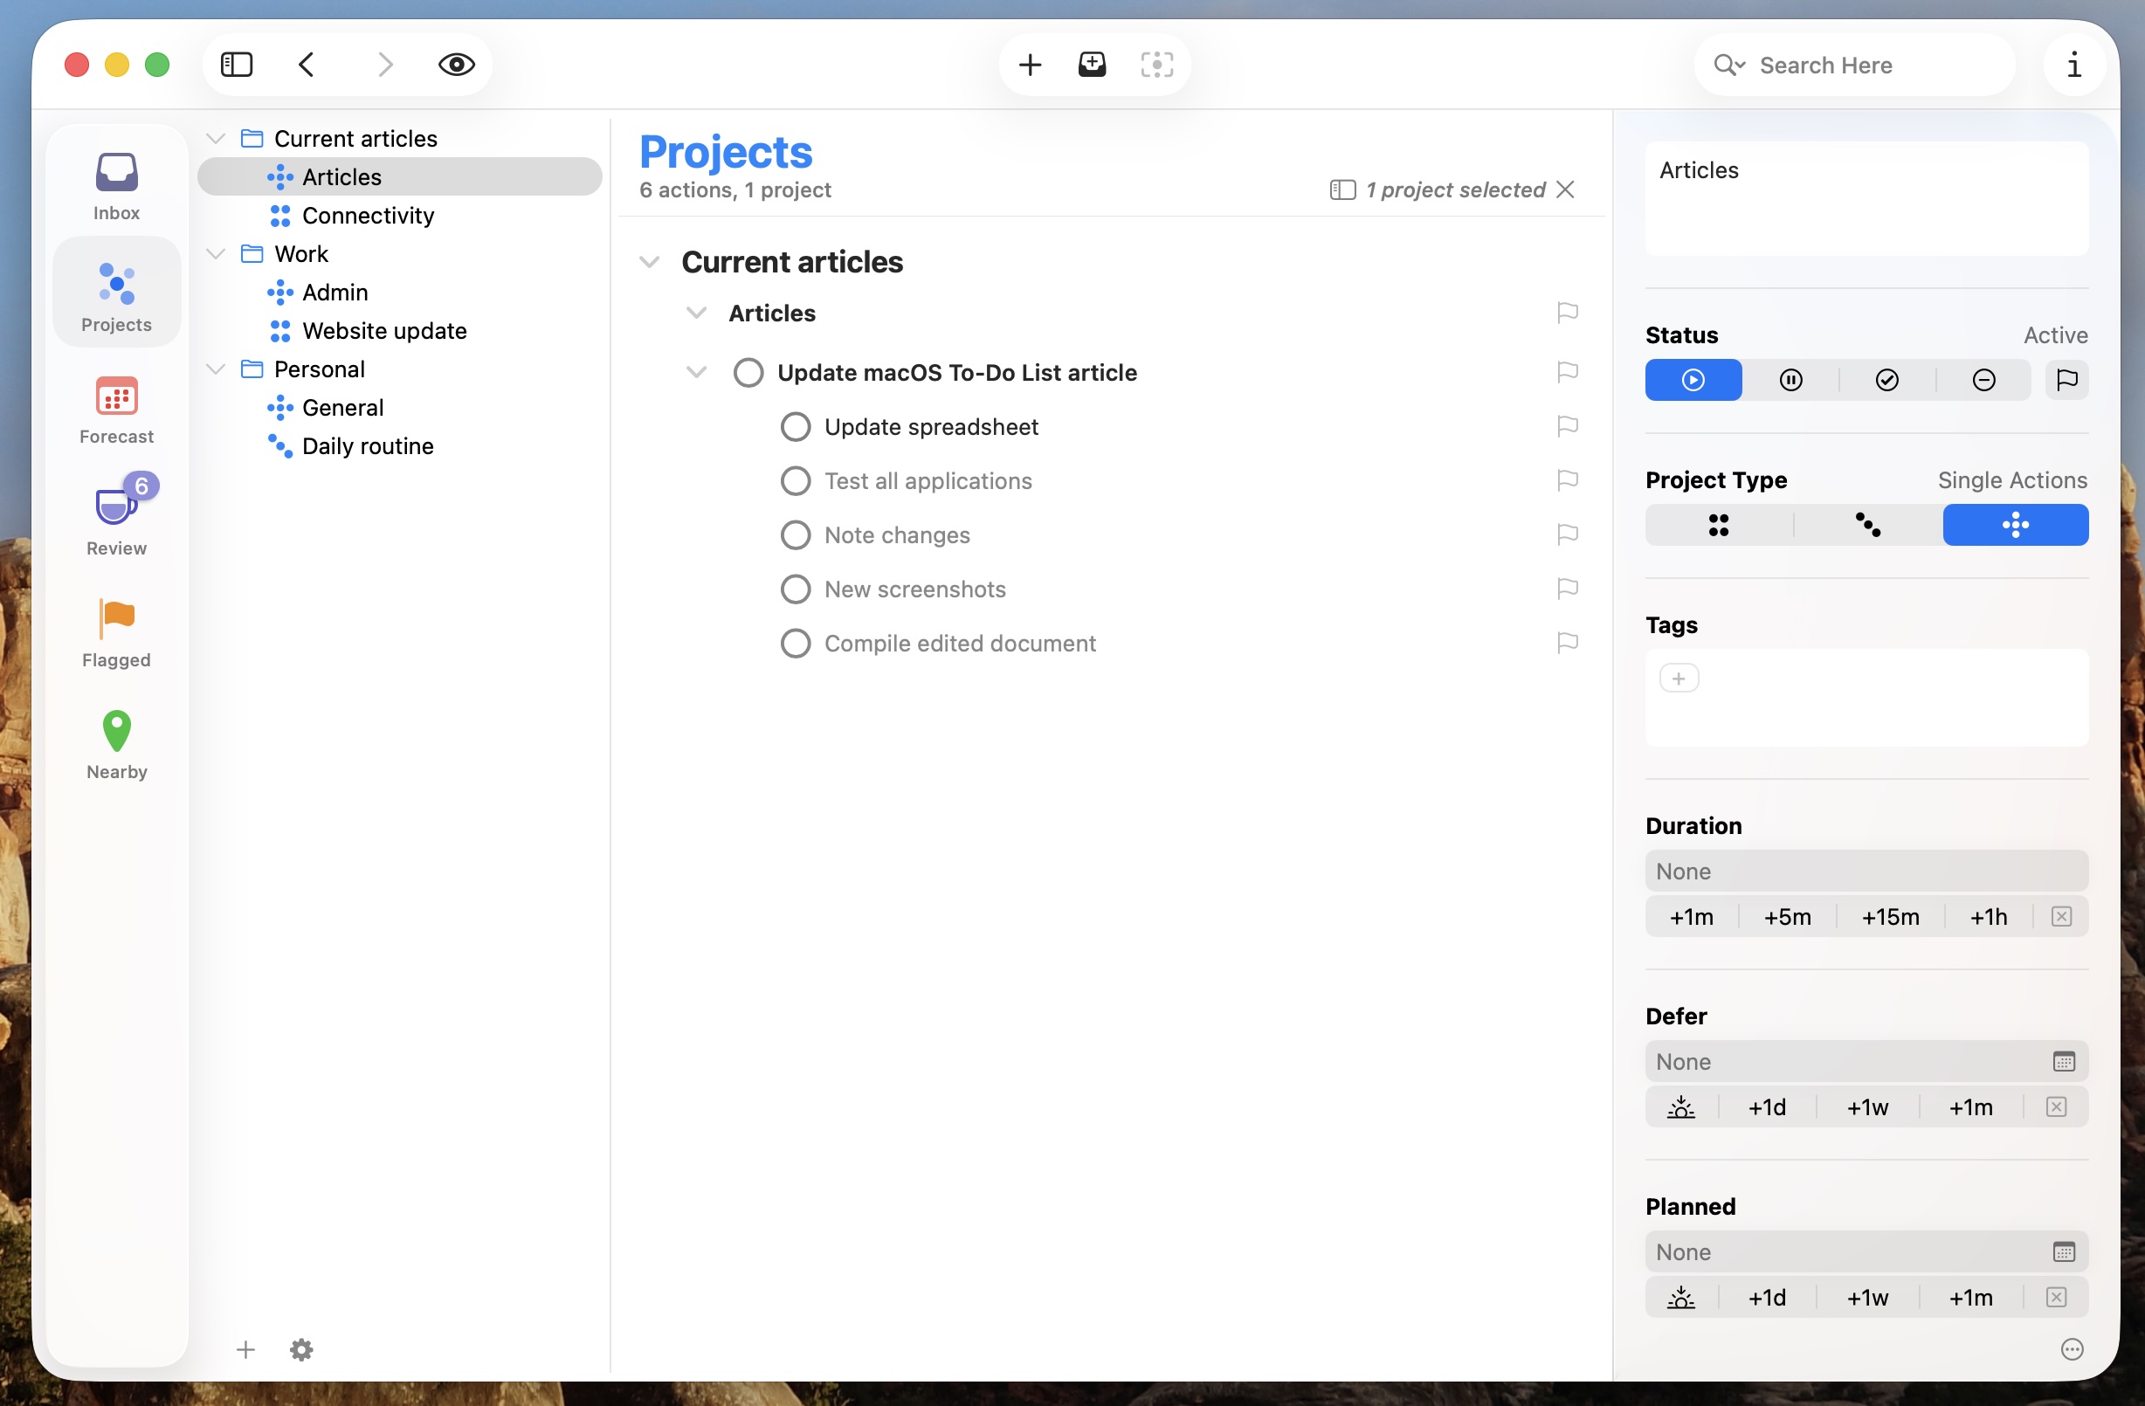Create a new action with the plus toolbar icon
The width and height of the screenshot is (2145, 1406).
click(x=1030, y=64)
